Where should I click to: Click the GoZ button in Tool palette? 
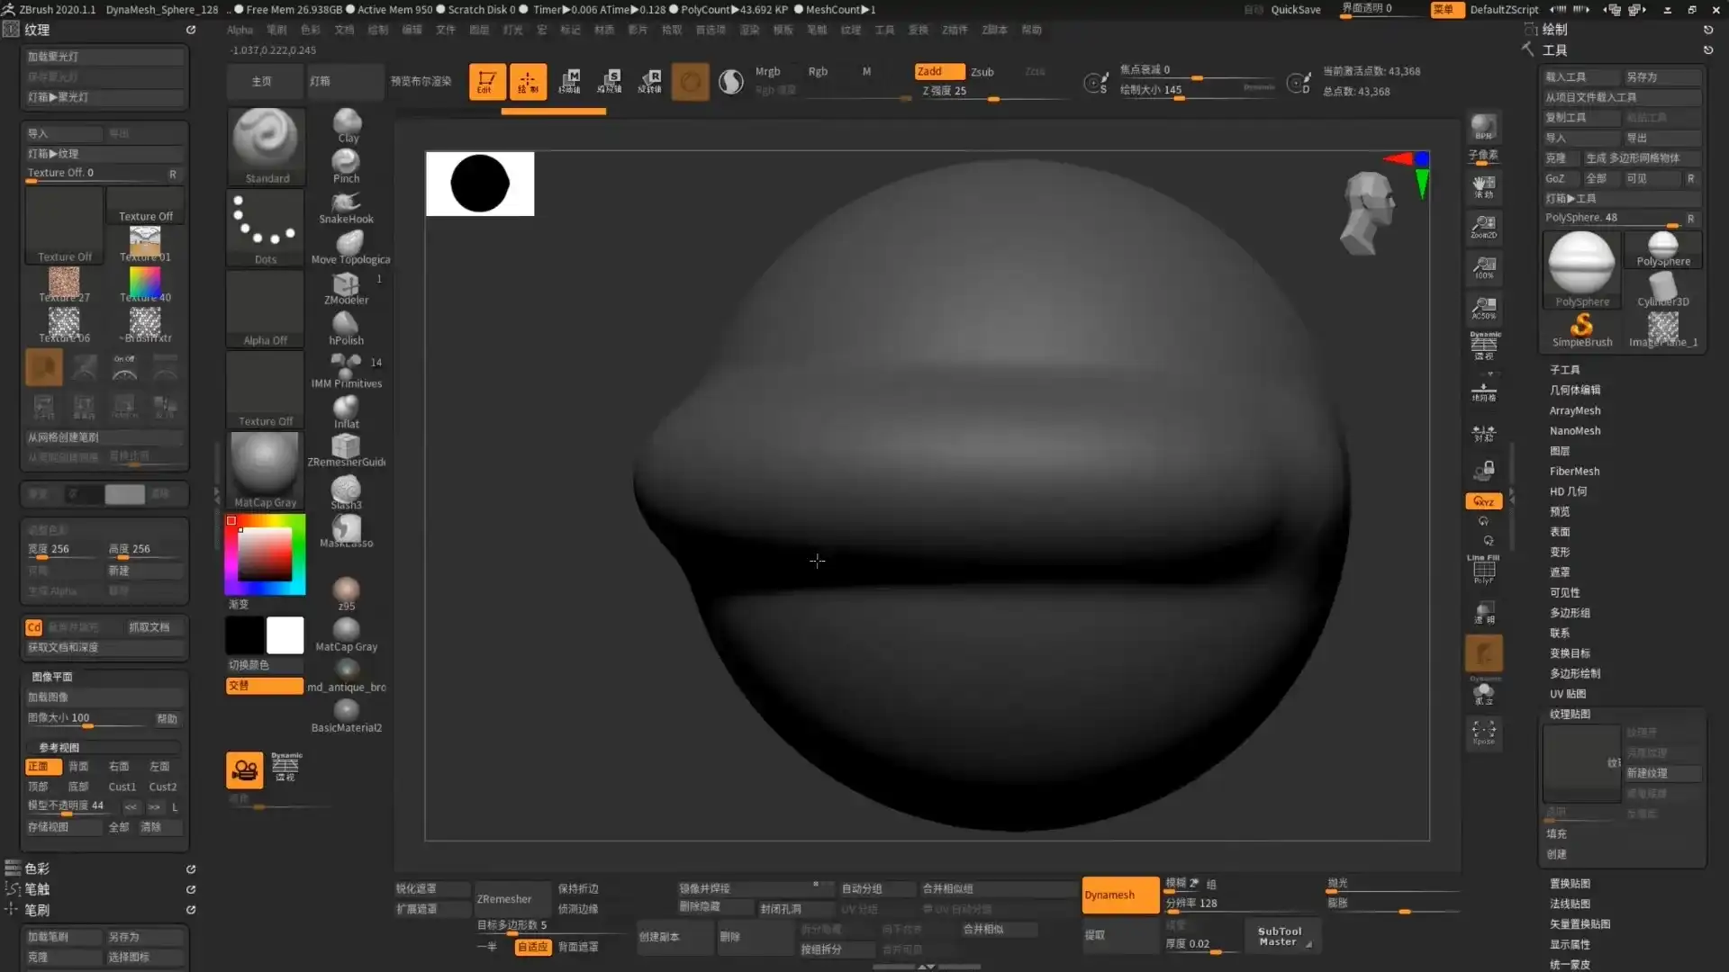1558,178
